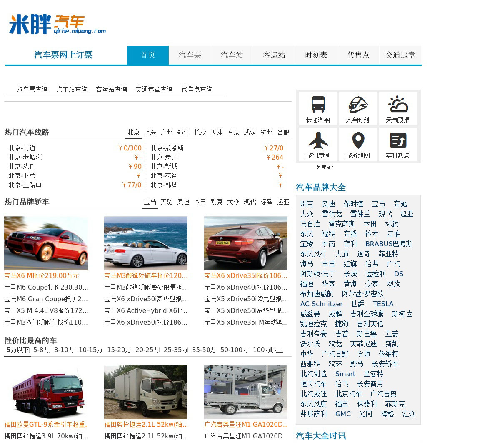Image resolution: width=500 pixels, height=443 pixels.
Task: Show hot routes for 上海
Action: (150, 132)
